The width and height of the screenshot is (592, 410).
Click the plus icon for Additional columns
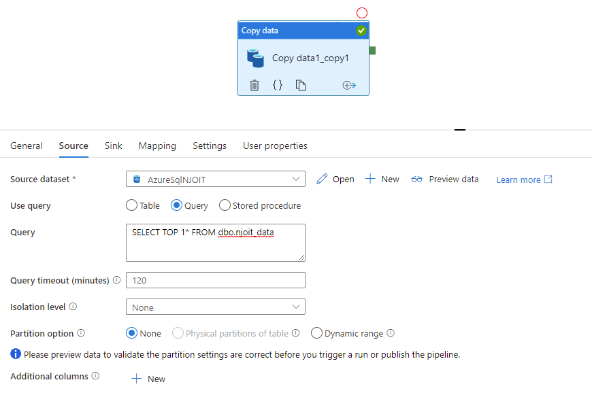(x=136, y=379)
